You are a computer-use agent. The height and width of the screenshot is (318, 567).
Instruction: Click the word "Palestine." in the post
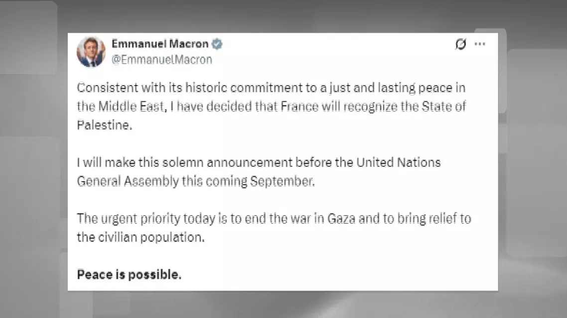coord(106,125)
